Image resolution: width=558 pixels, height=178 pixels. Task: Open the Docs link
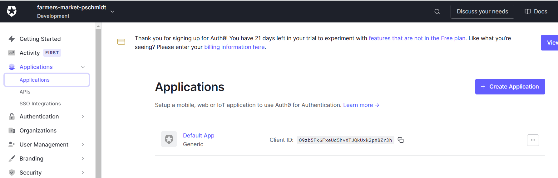[536, 12]
